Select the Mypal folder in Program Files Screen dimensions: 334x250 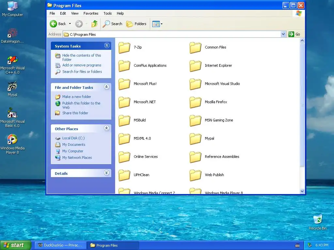click(195, 139)
